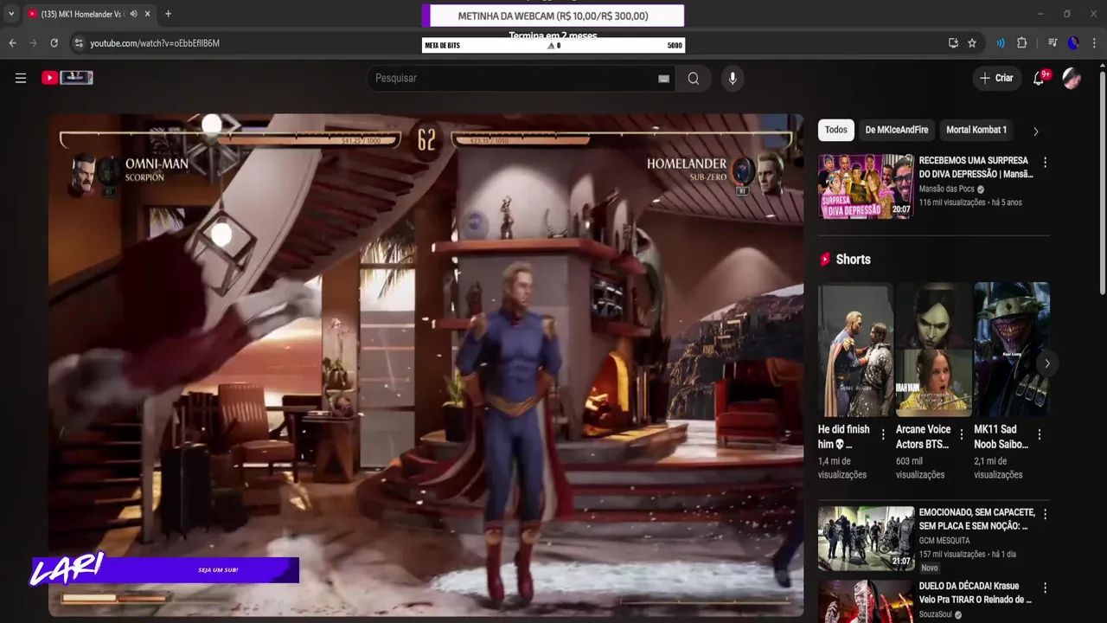
Task: Show more filter chips with right arrow
Action: coord(1035,131)
